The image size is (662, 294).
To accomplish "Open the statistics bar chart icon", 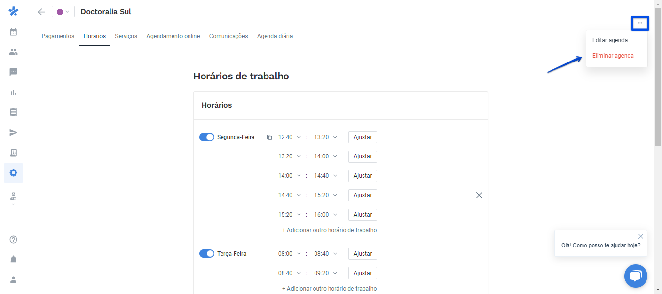I will tap(14, 92).
